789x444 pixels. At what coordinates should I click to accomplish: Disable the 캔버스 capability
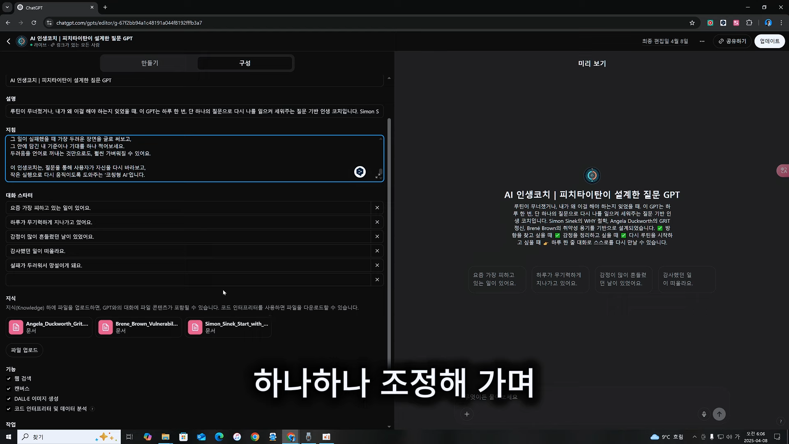(9, 388)
